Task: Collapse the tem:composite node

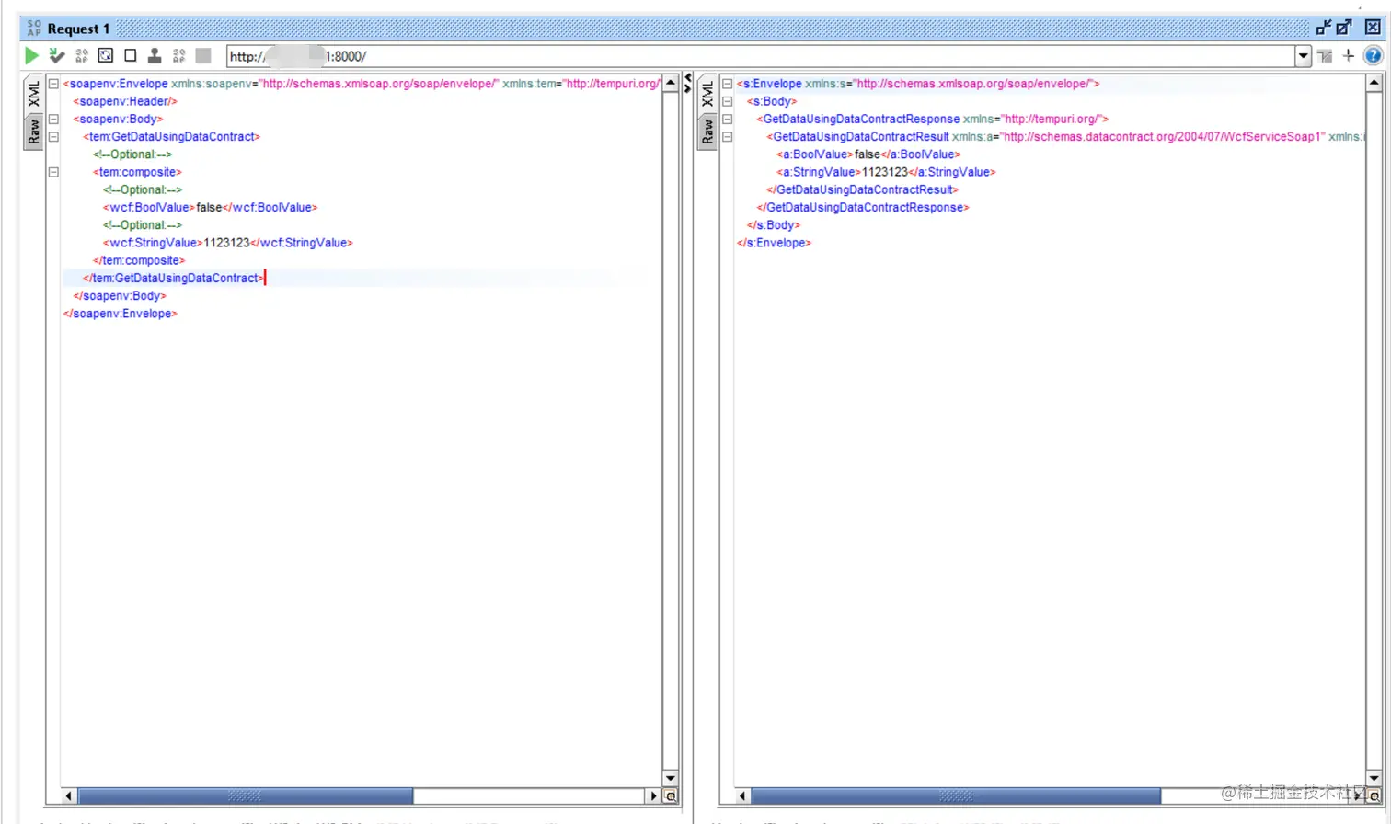Action: click(53, 172)
